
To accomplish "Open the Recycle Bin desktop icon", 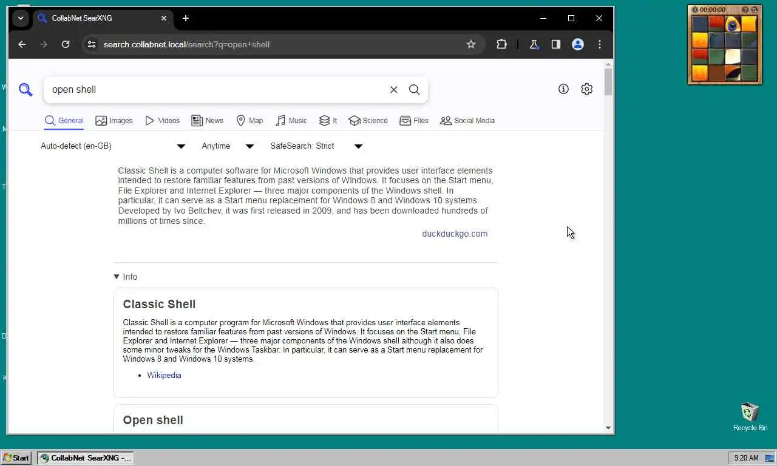I will click(x=750, y=417).
